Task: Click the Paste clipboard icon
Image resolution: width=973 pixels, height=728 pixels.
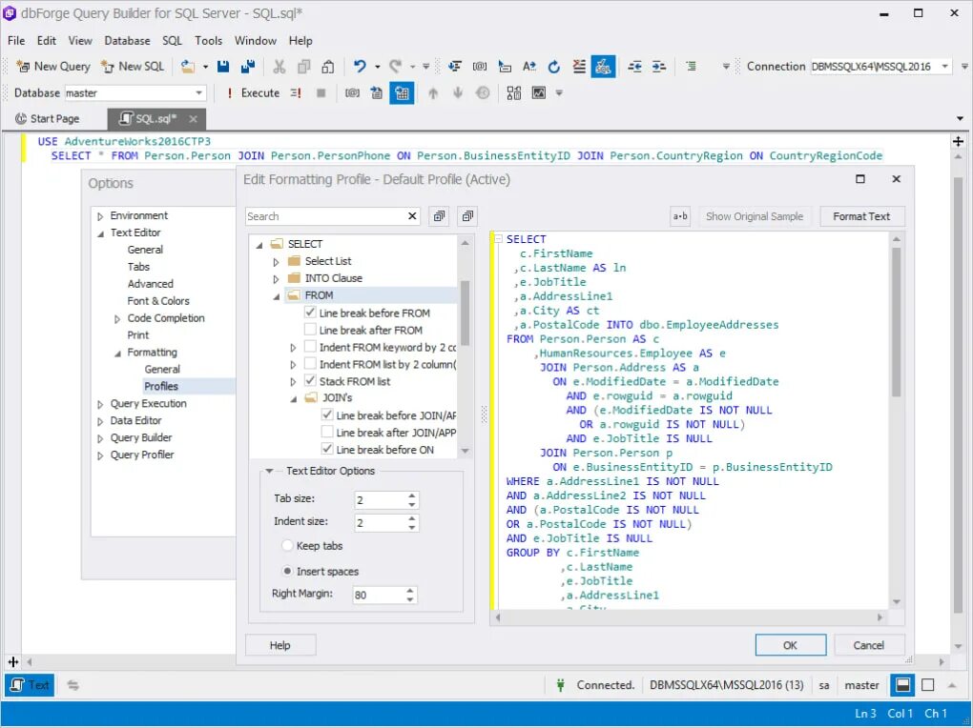Action: 328,67
